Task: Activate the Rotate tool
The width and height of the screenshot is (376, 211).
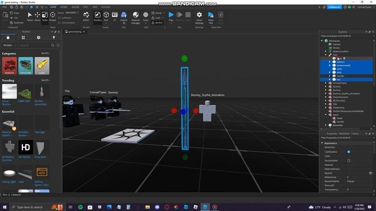Action: [52, 16]
